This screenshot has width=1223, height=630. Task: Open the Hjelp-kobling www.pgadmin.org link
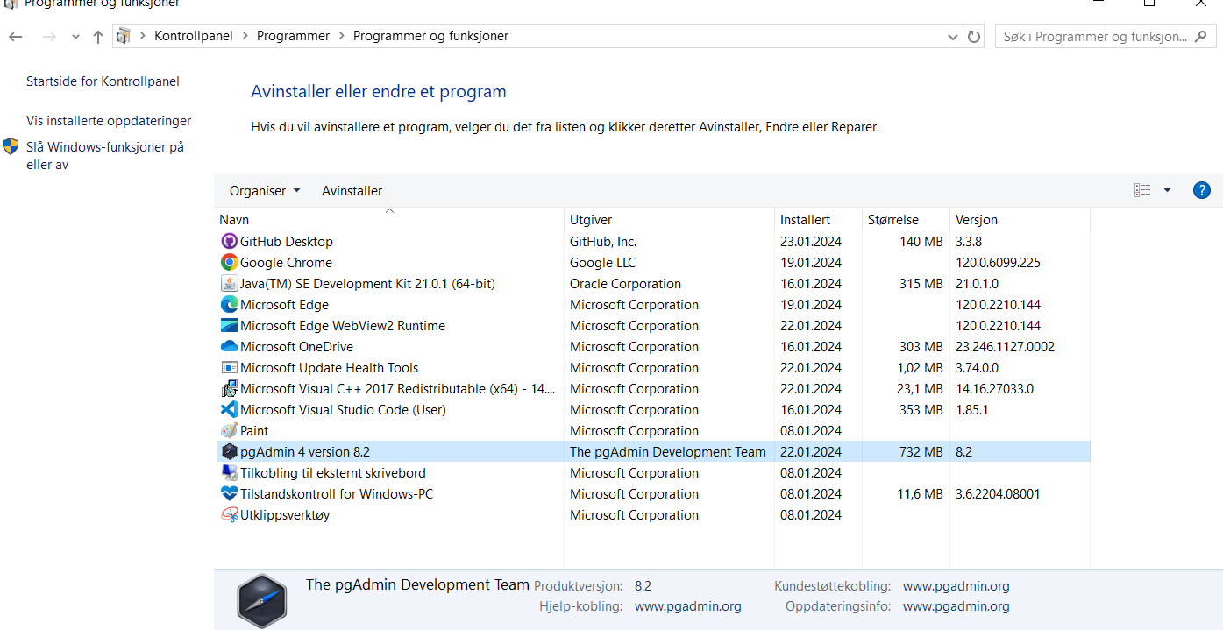click(x=688, y=606)
